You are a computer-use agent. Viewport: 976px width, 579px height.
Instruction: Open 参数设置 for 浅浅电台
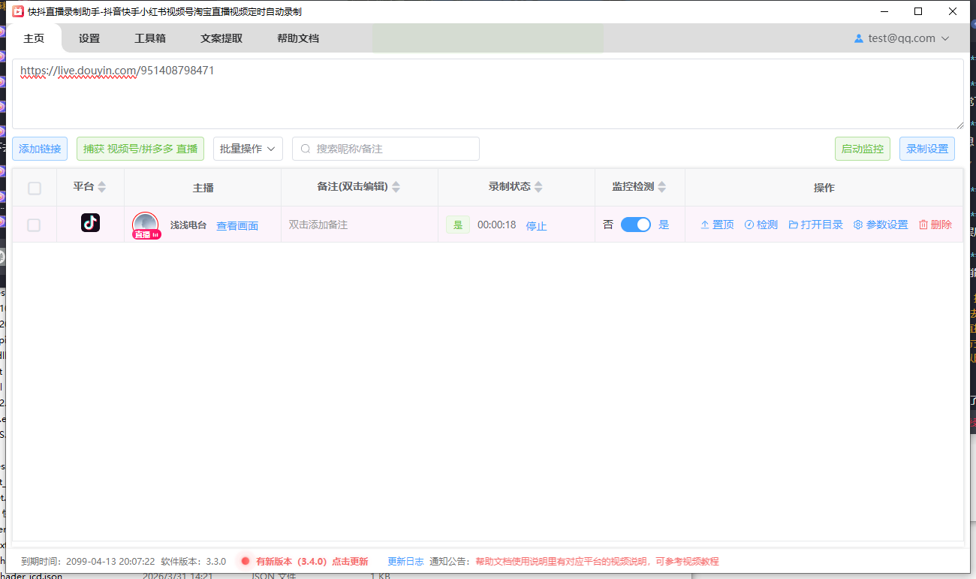(881, 225)
